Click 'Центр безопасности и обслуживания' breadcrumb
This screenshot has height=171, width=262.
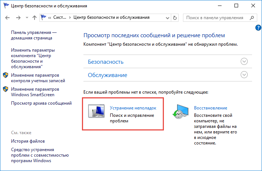point(111,17)
